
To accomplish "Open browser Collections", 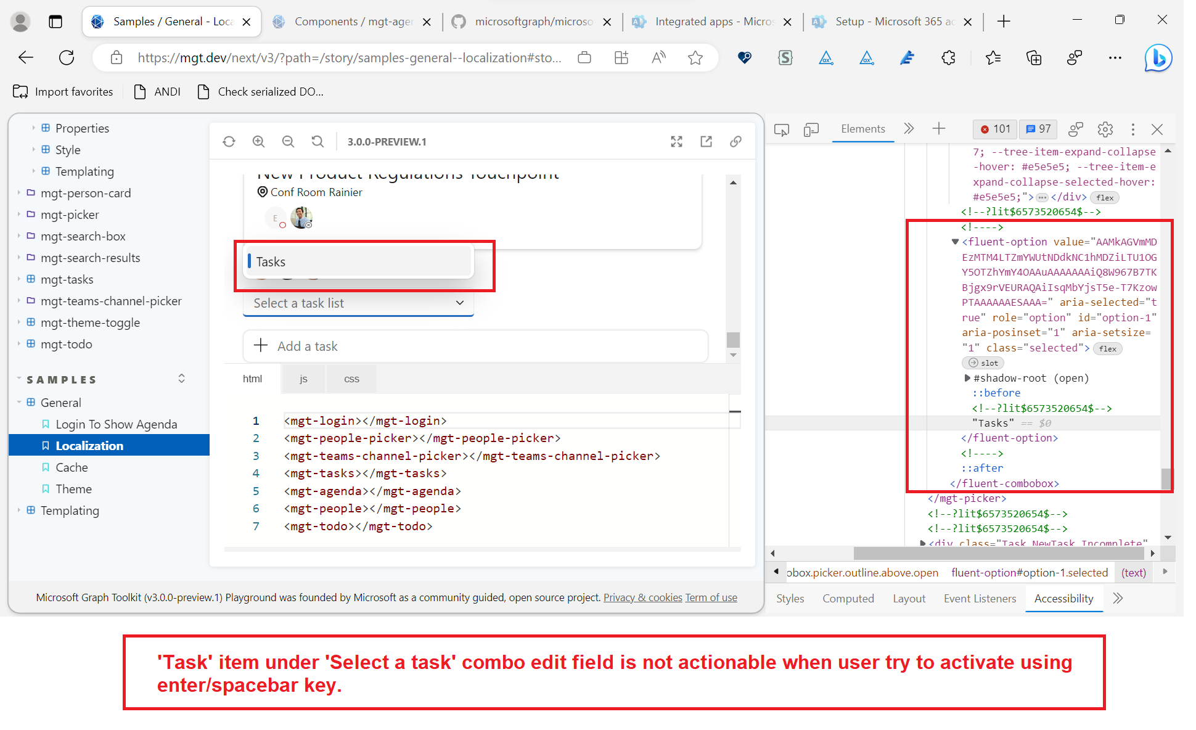I will coord(1034,57).
